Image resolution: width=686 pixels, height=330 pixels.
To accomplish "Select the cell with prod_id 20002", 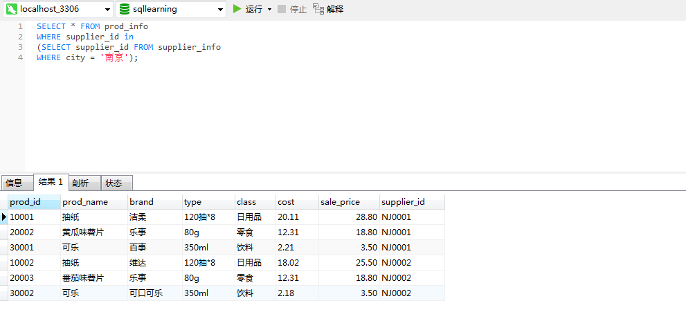I will coord(34,232).
